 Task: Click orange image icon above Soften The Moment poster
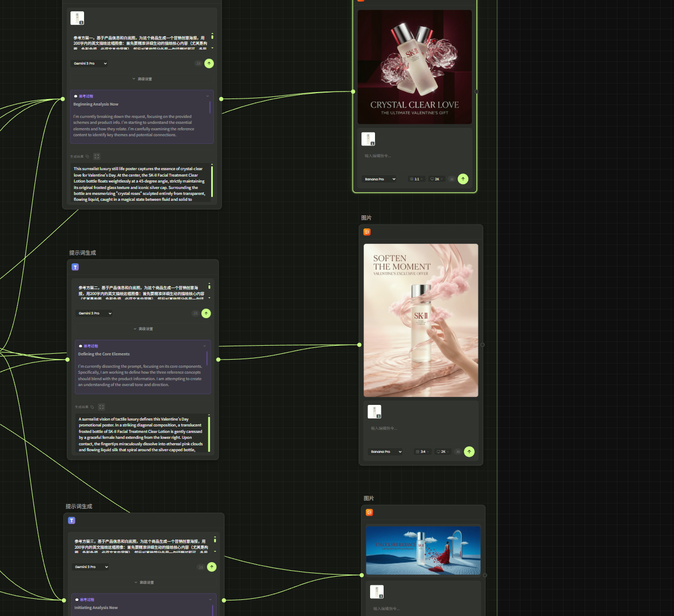pyautogui.click(x=367, y=232)
